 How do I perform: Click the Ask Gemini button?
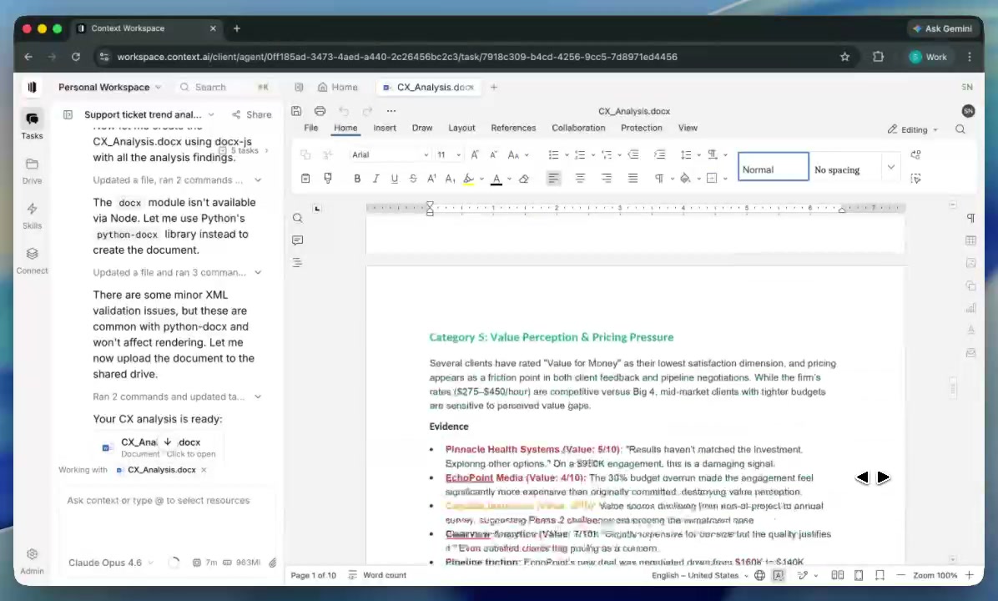click(943, 28)
